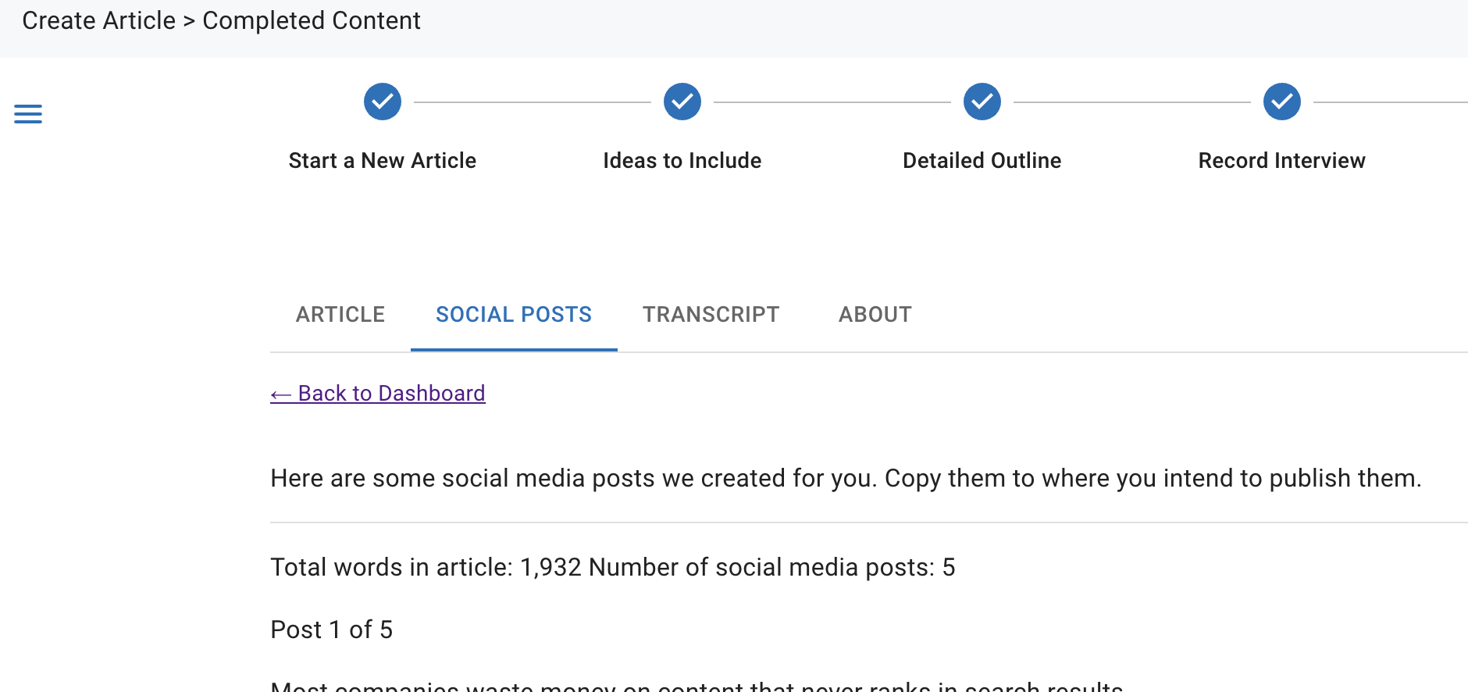Open the hamburger navigation menu

coord(28,114)
